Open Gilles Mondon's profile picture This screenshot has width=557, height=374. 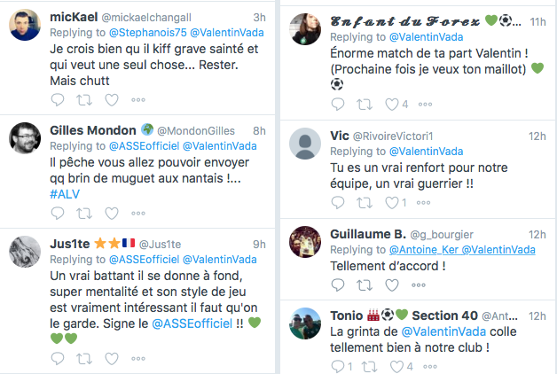pyautogui.click(x=25, y=138)
